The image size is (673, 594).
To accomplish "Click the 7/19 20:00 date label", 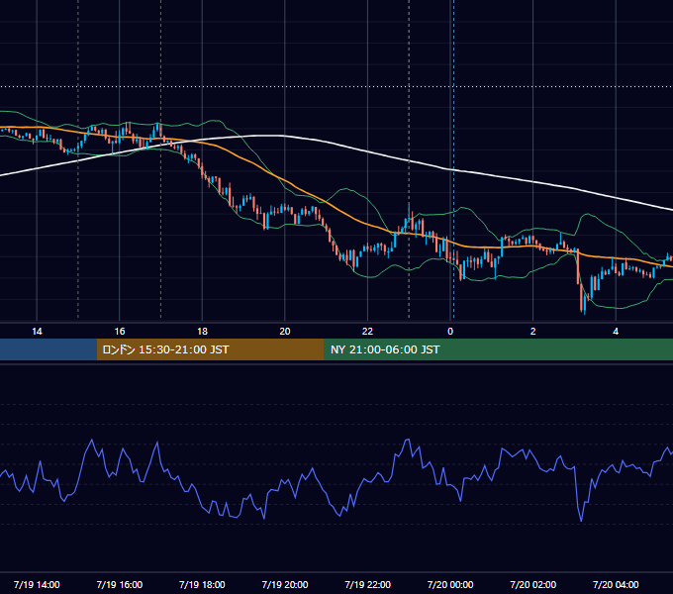I will pos(285,584).
